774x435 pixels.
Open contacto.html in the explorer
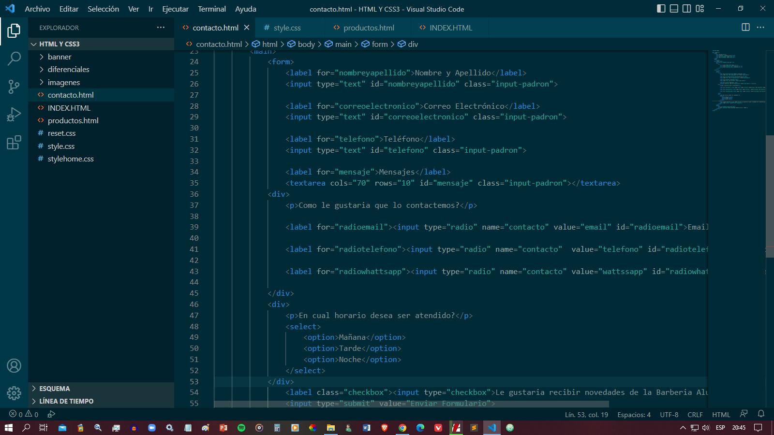(101, 95)
